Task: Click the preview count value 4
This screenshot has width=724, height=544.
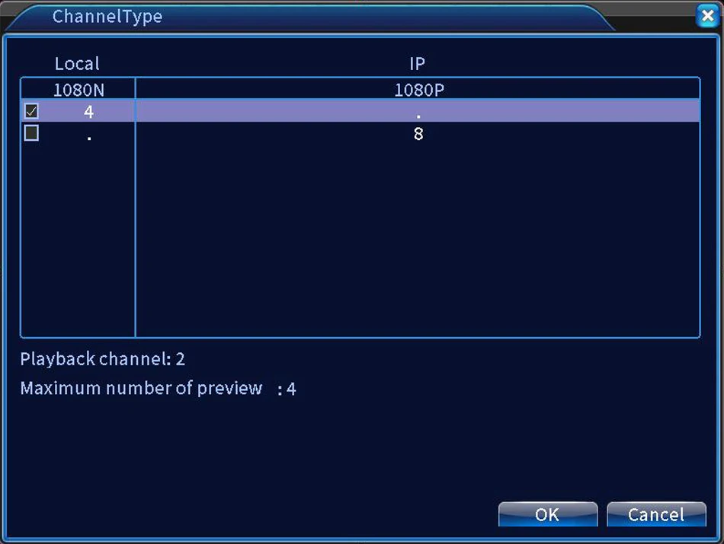Action: coord(291,389)
